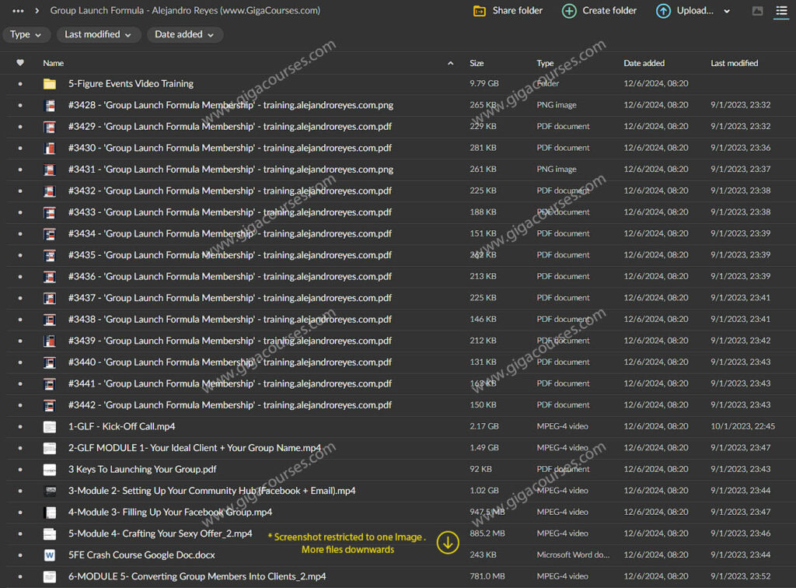Toggle favorite dot for 3 Keys To Launching Your Group.pdf

20,470
